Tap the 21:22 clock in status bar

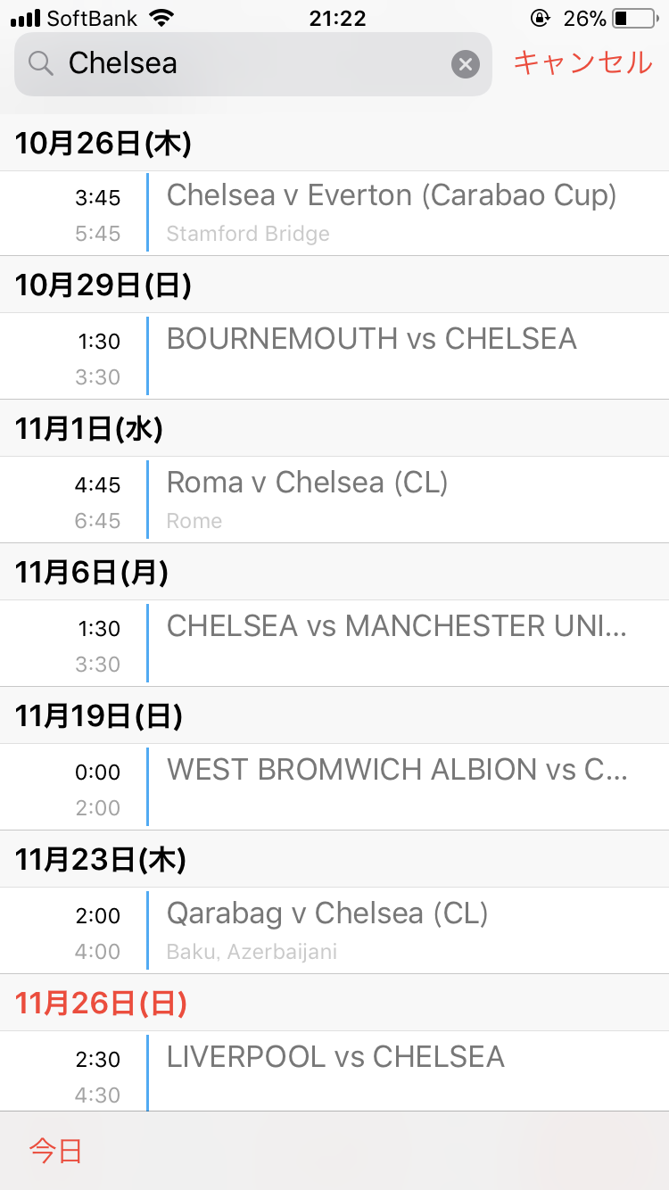pos(334,18)
